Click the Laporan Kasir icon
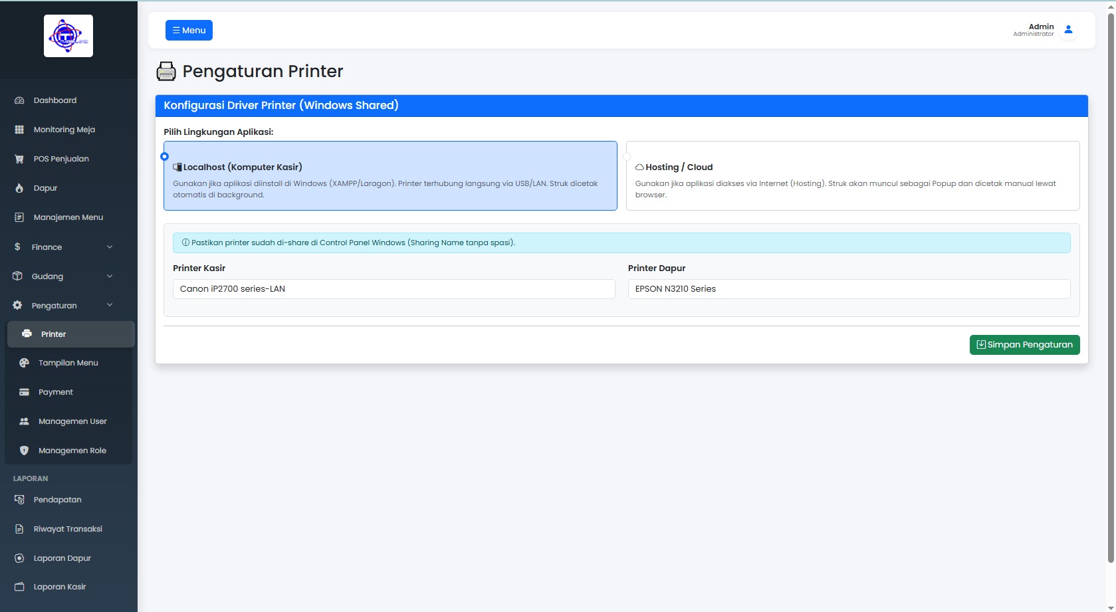 (19, 587)
